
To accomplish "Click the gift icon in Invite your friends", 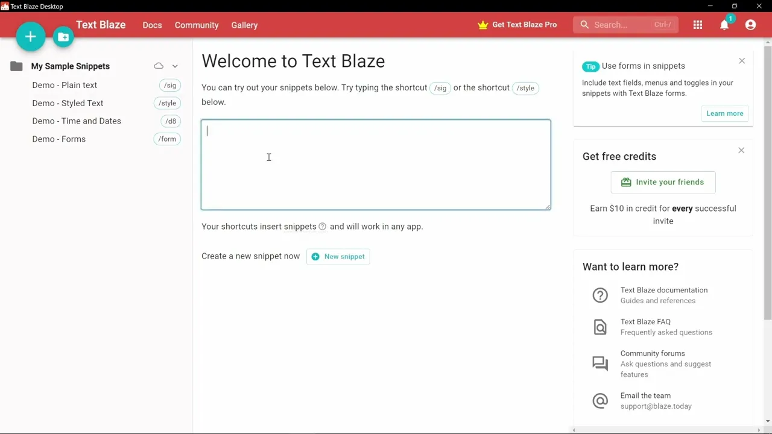I will [626, 182].
